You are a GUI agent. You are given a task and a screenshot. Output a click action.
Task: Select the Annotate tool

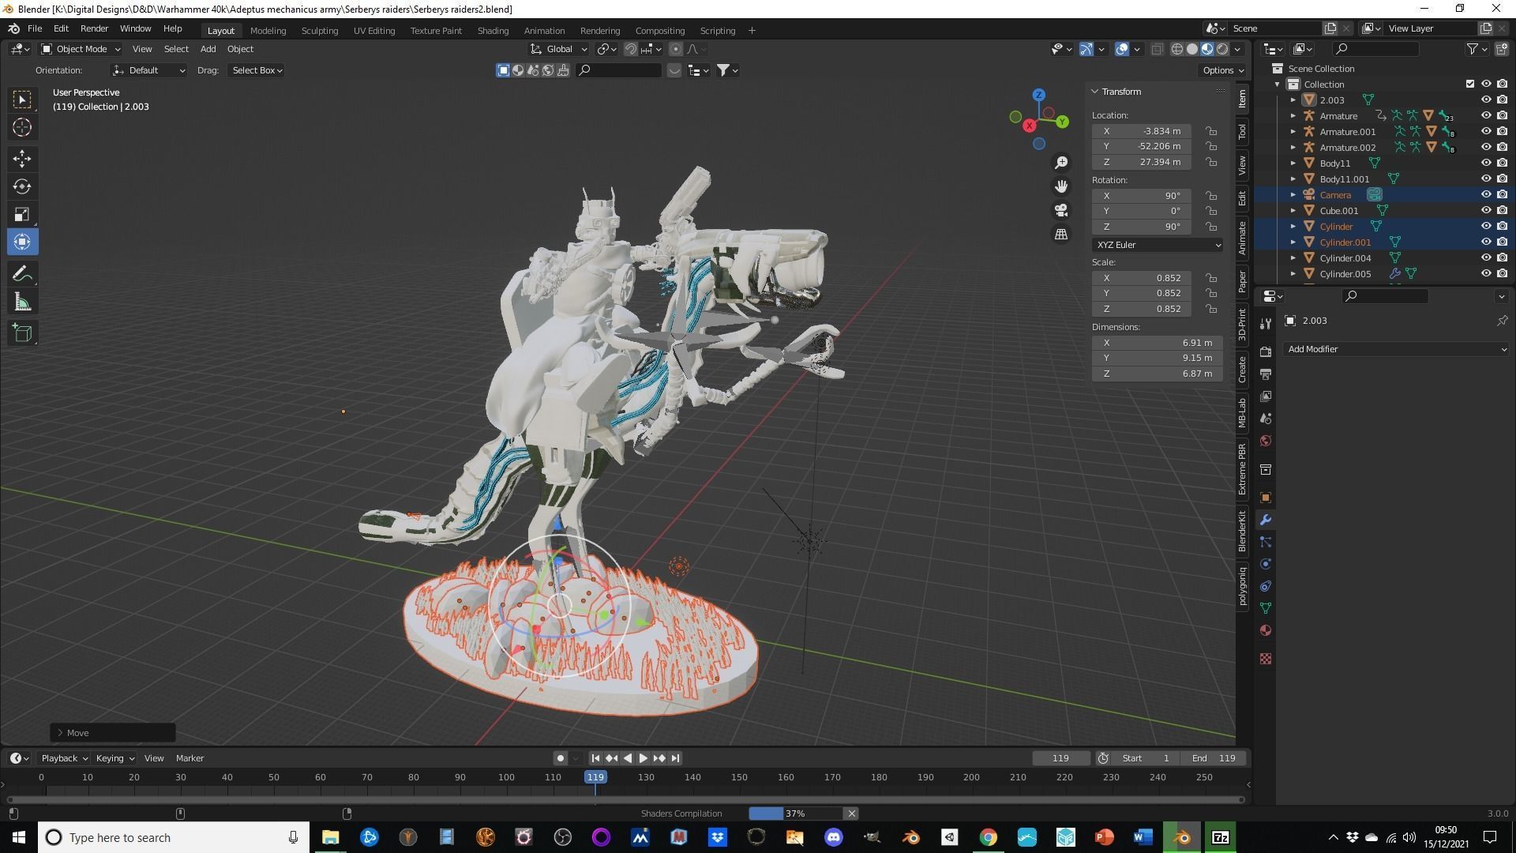coord(22,274)
